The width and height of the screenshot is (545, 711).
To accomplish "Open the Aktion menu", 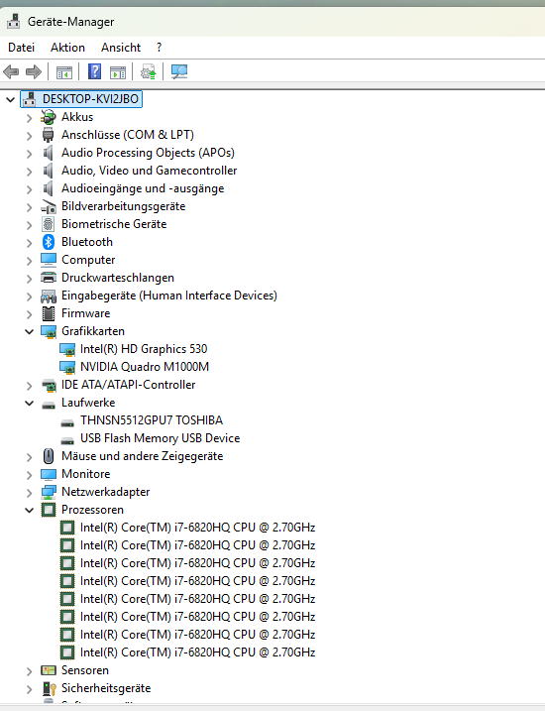I will (x=67, y=48).
